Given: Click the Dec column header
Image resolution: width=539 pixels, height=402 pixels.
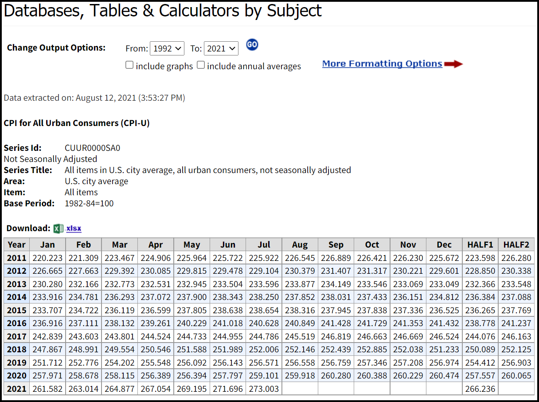Looking at the screenshot, I should (x=444, y=245).
